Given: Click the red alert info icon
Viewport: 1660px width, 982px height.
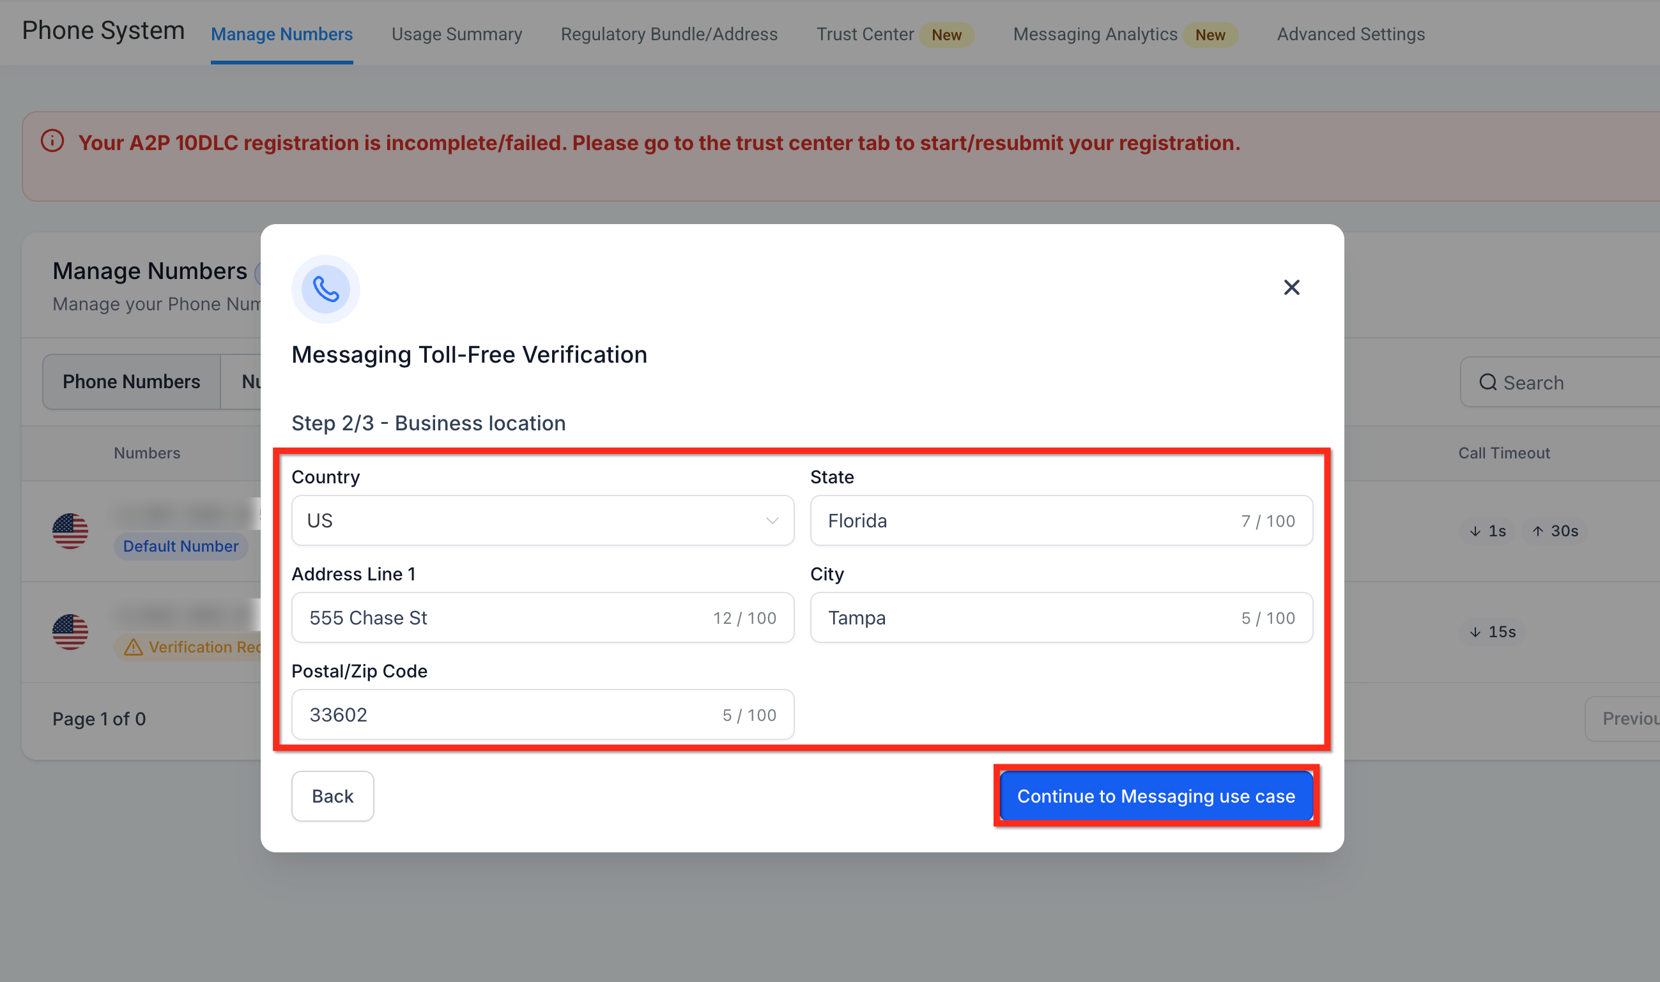Looking at the screenshot, I should (52, 141).
